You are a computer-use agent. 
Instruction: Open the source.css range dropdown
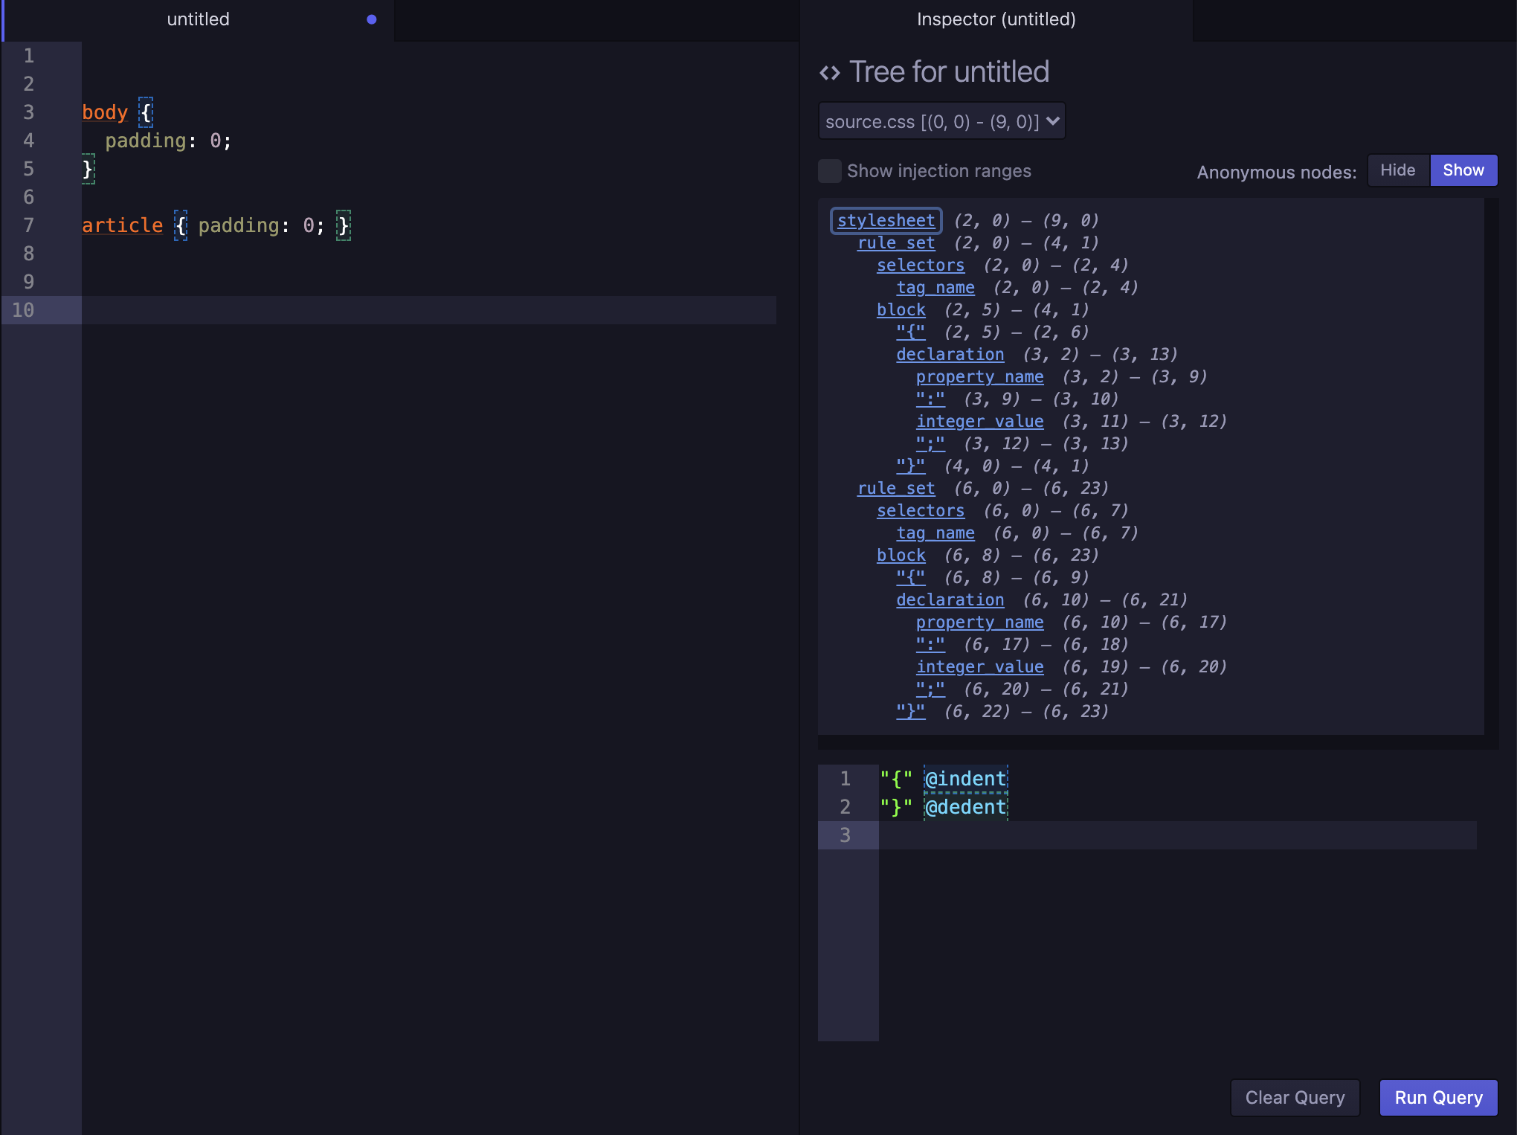coord(941,121)
